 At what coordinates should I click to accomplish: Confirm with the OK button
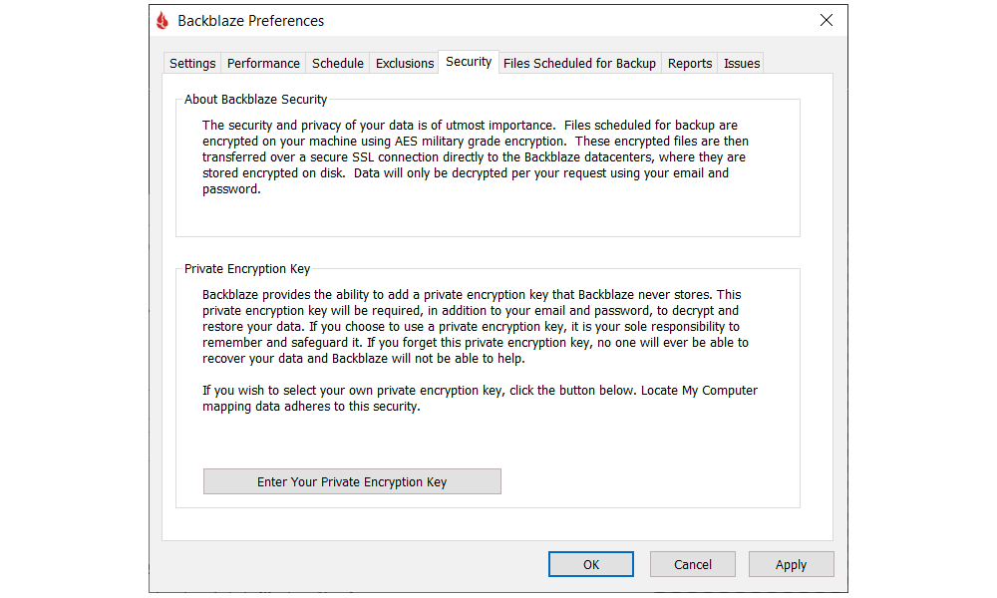point(590,564)
